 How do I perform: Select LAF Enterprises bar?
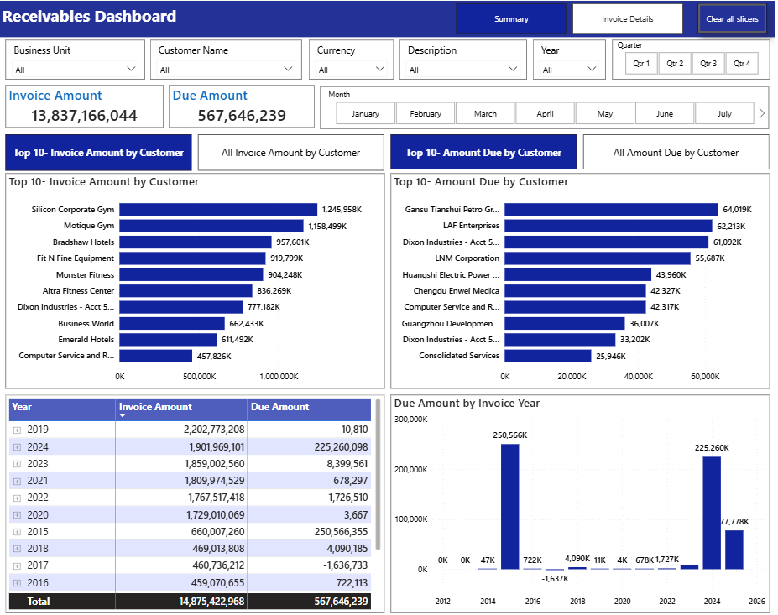[608, 226]
